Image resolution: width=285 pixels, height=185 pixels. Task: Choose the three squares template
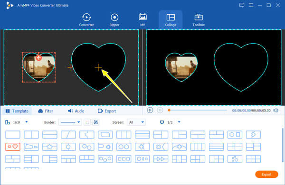(x=124, y=159)
